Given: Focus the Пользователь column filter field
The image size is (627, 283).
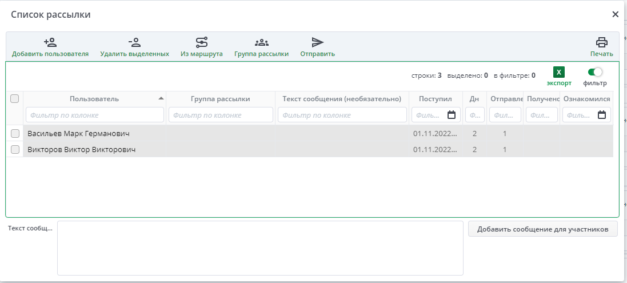Looking at the screenshot, I should (95, 115).
